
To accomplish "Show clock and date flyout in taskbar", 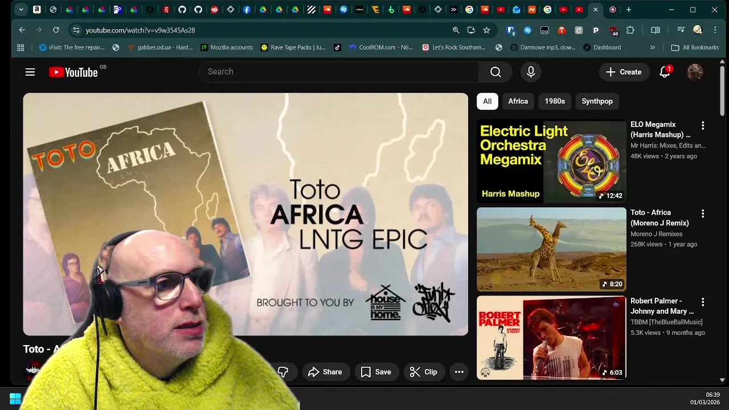I will pyautogui.click(x=705, y=399).
